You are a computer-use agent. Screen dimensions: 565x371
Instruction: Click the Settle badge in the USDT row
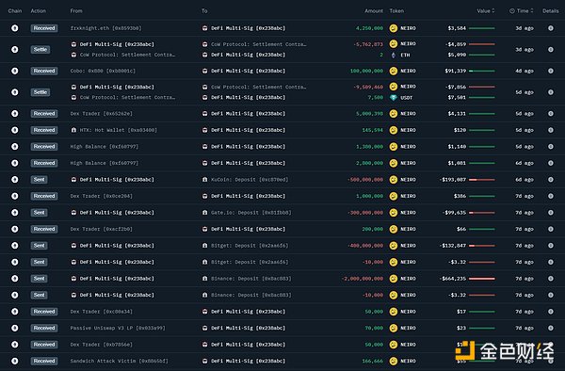tap(40, 92)
